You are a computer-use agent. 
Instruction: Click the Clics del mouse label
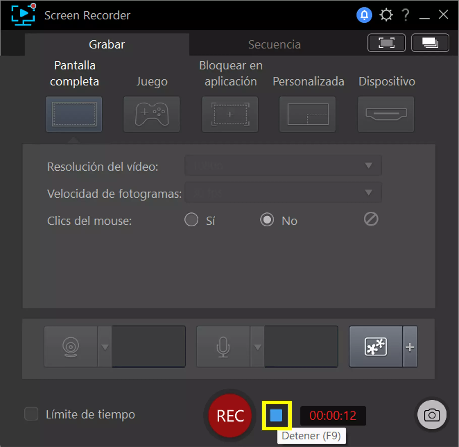(89, 221)
